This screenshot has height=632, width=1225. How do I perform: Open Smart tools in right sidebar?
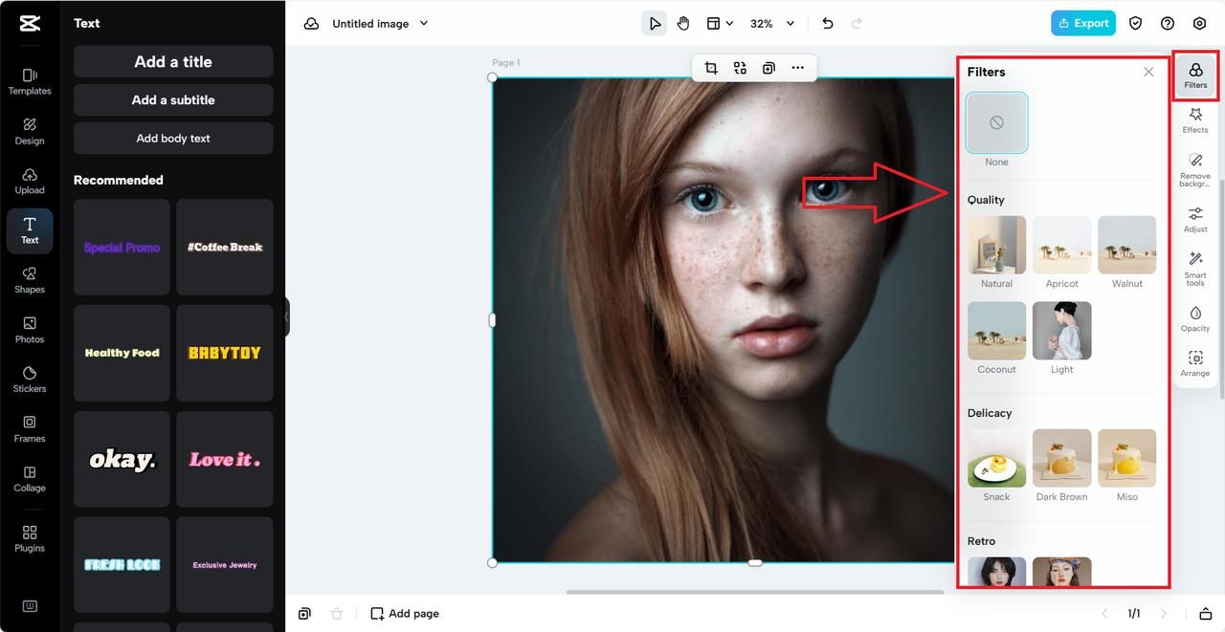point(1195,269)
